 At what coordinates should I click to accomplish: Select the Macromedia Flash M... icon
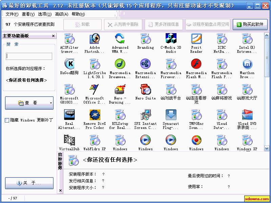[x=196, y=64]
